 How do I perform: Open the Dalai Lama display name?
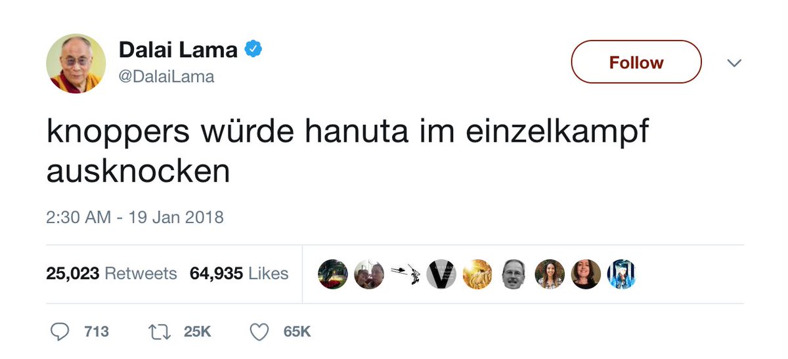[178, 49]
